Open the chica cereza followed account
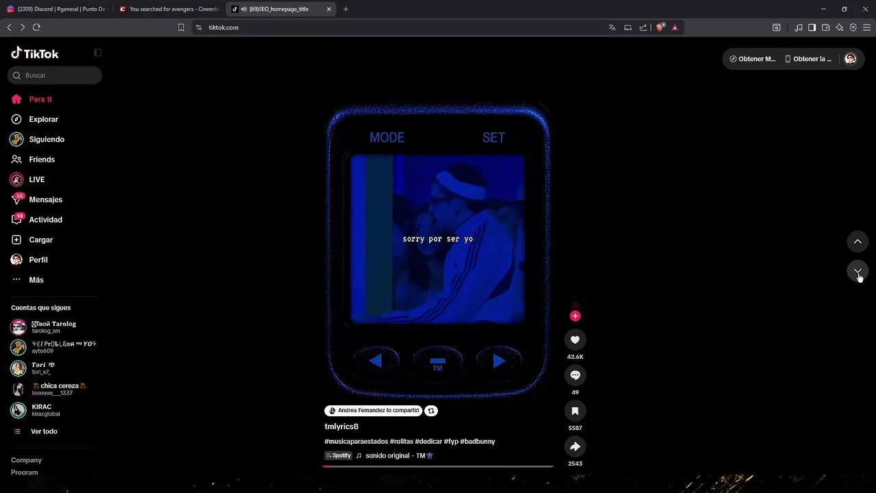Image resolution: width=876 pixels, height=493 pixels. pos(49,389)
